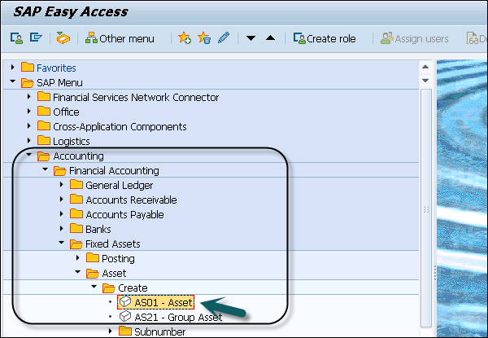Expand the Logistics folder node
This screenshot has height=338, width=488.
point(29,142)
